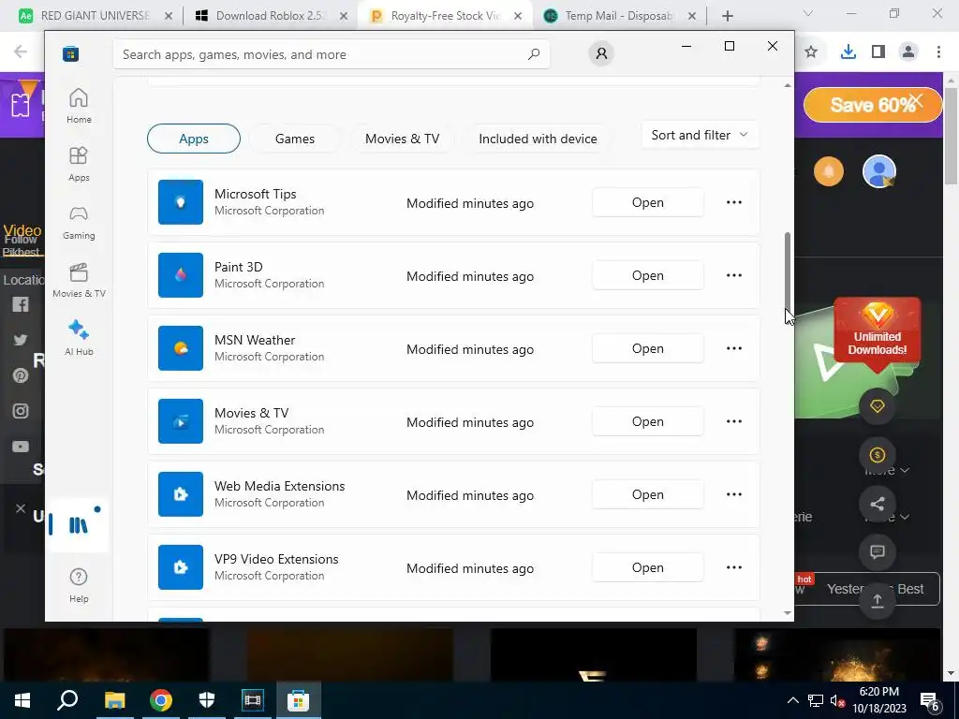
Task: Open more options for Microsoft Tips
Action: coord(734,202)
